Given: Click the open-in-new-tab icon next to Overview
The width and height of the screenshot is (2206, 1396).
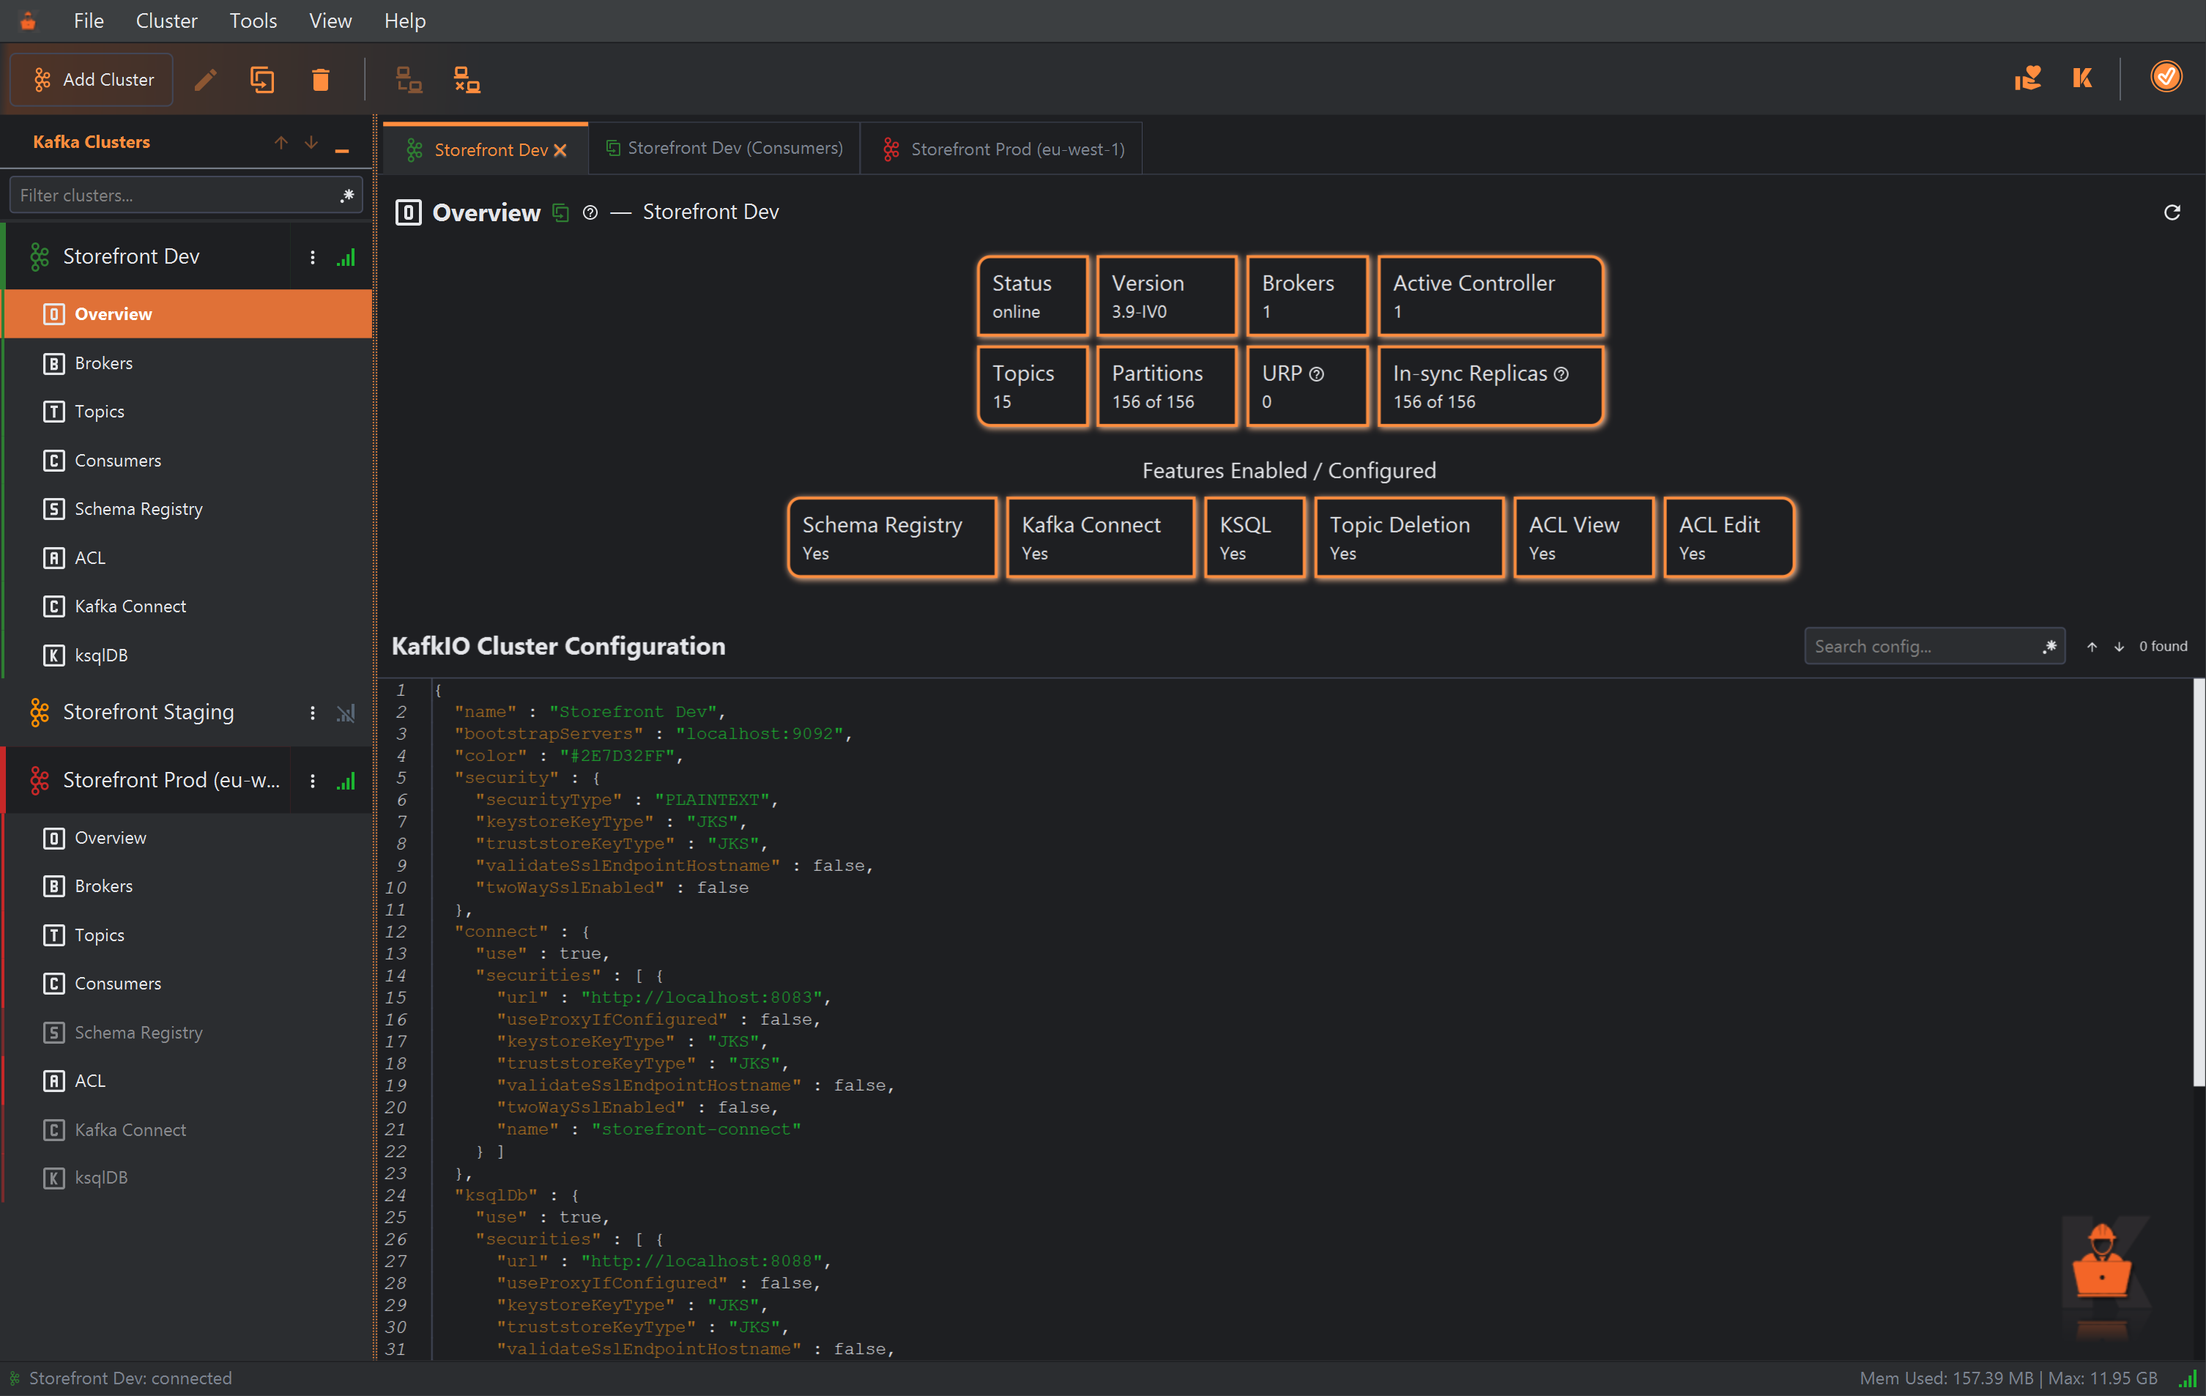Looking at the screenshot, I should coord(561,213).
